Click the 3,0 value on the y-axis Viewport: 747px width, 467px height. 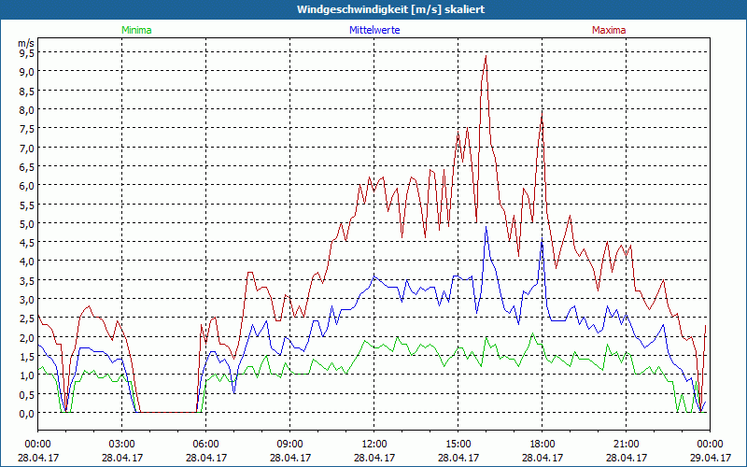click(x=27, y=299)
